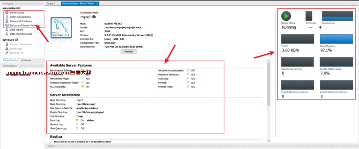
Task: Open Client Connections item
Action: click(x=20, y=17)
